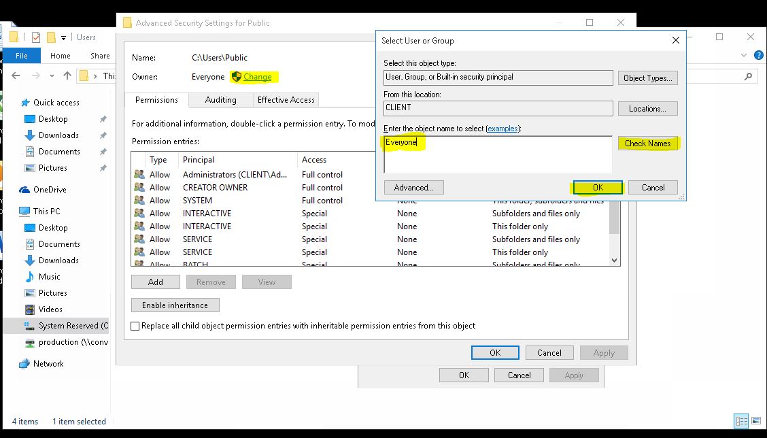Expand the Explorer ribbon chevron

[743, 55]
